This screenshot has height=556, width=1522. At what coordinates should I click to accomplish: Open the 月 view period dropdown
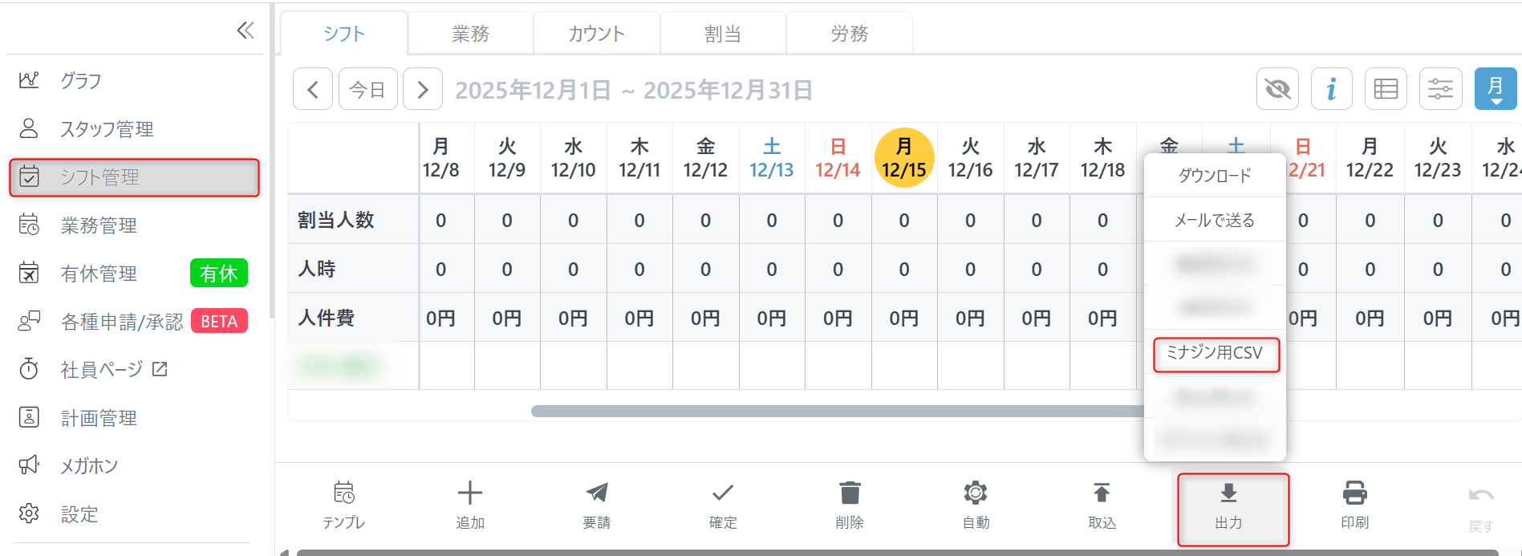(x=1495, y=88)
